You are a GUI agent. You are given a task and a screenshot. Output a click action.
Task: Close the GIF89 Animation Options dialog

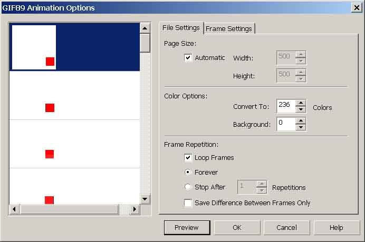(x=357, y=8)
